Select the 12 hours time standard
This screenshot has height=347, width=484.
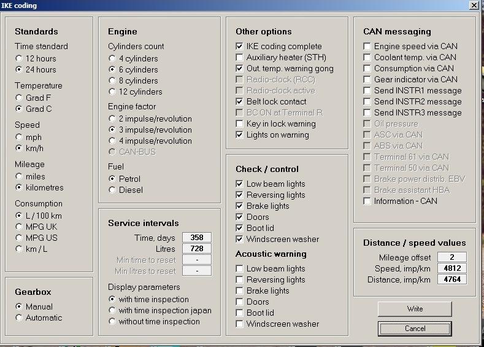(x=19, y=58)
